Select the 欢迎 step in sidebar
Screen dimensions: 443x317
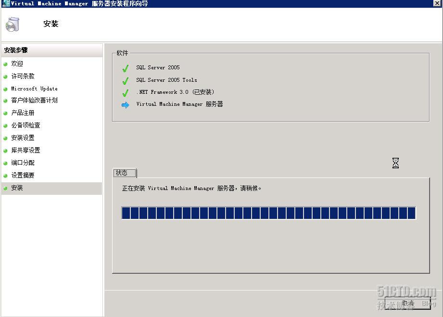(x=17, y=63)
